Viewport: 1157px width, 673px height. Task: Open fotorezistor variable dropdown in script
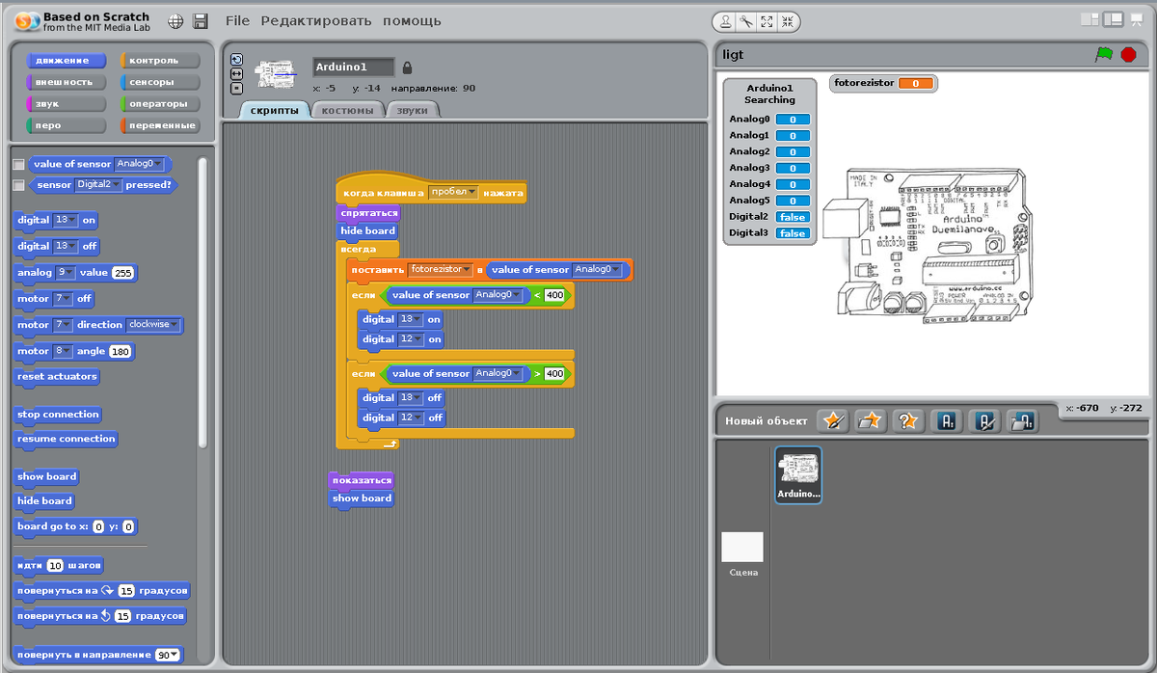point(440,270)
